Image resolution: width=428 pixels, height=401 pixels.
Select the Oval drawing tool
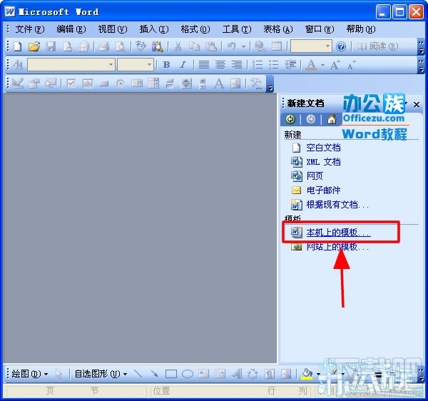coord(188,373)
